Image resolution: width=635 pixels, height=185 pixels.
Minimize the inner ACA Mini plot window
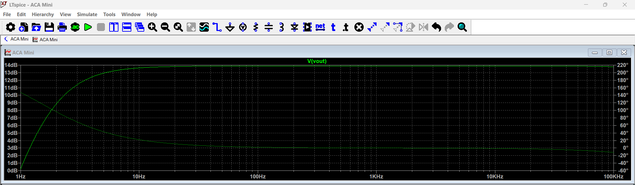(x=595, y=52)
